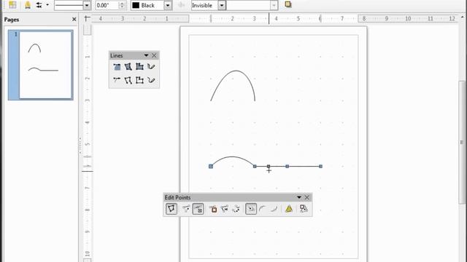Toggle Insert Points in Edit Points toolbar
This screenshot has width=467, height=262.
coord(198,209)
